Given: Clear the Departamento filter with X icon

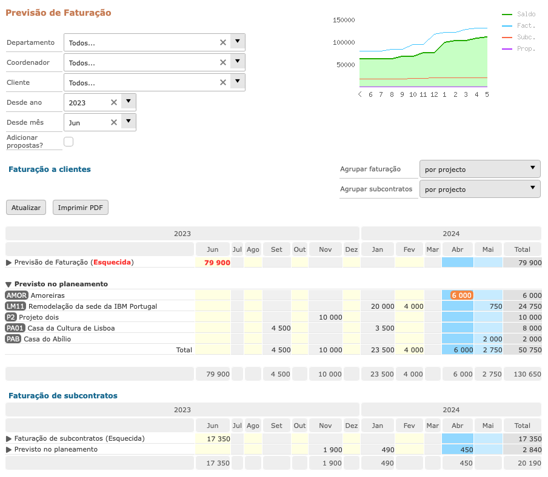Looking at the screenshot, I should tap(222, 42).
